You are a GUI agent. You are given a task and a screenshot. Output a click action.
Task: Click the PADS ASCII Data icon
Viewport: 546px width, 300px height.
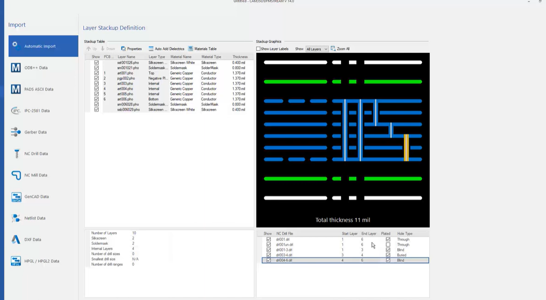16,89
